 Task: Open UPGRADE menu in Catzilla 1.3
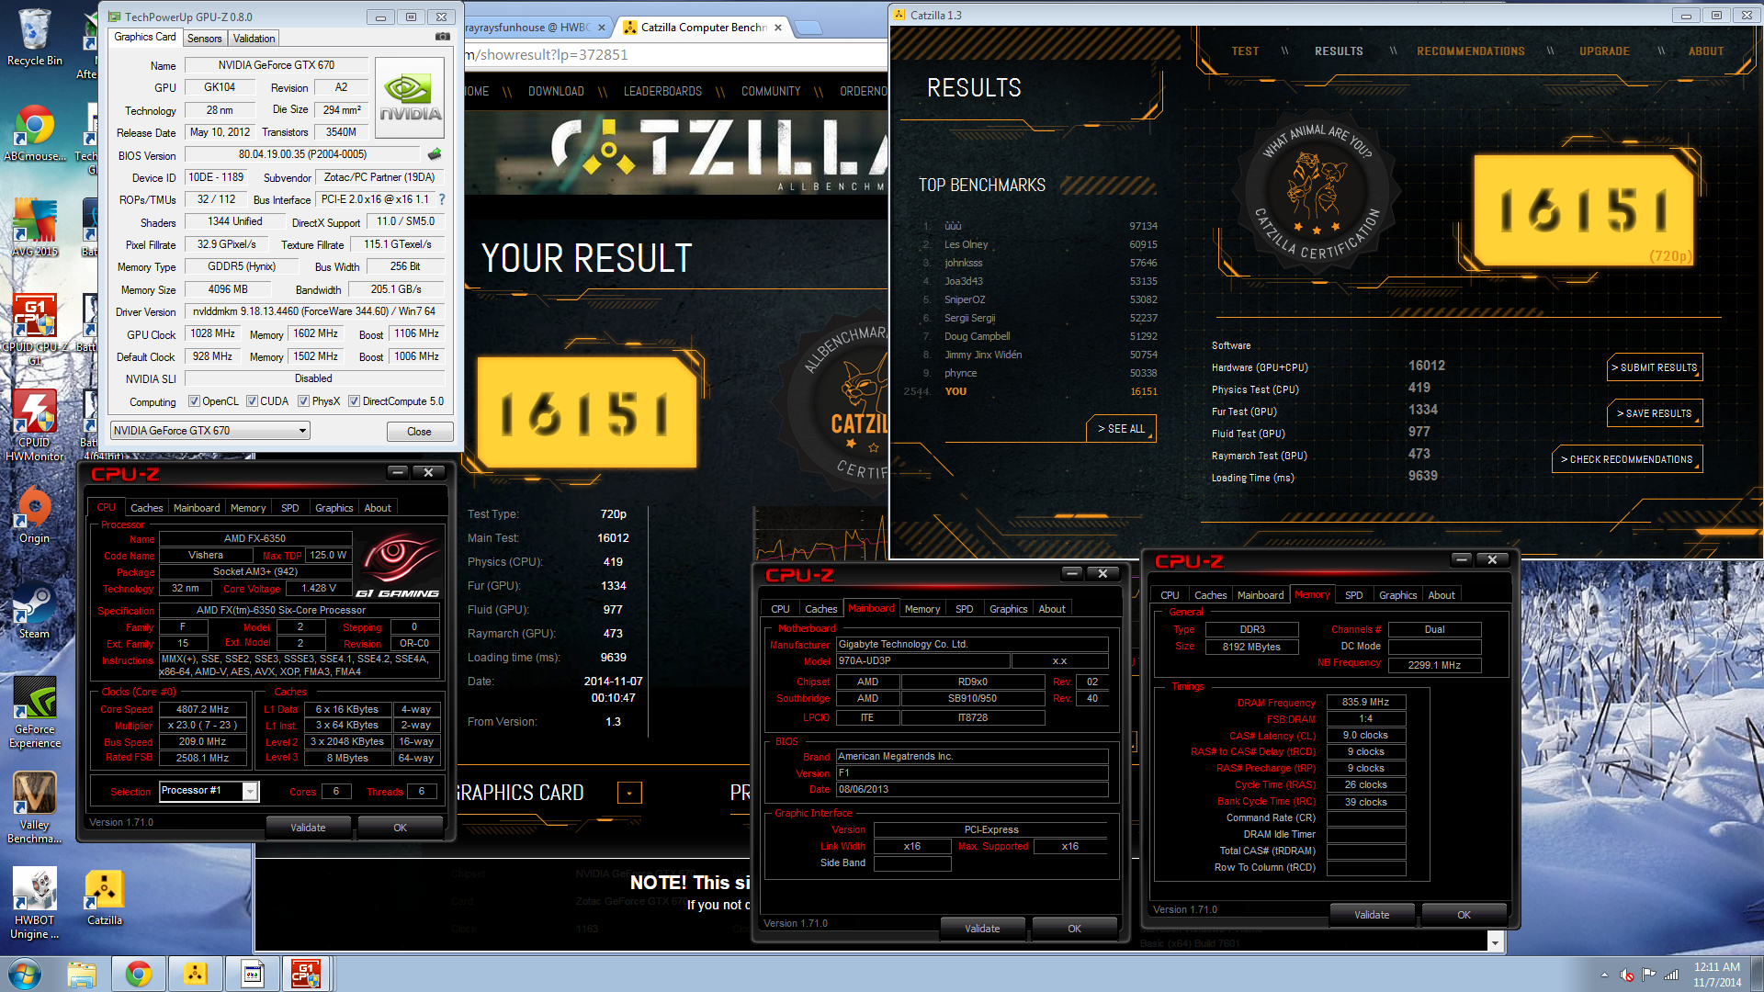(1604, 51)
